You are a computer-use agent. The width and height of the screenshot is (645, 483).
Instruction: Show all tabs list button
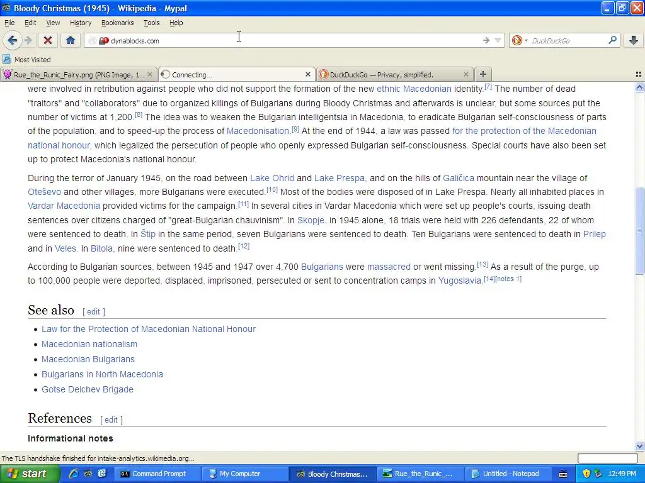pyautogui.click(x=639, y=74)
